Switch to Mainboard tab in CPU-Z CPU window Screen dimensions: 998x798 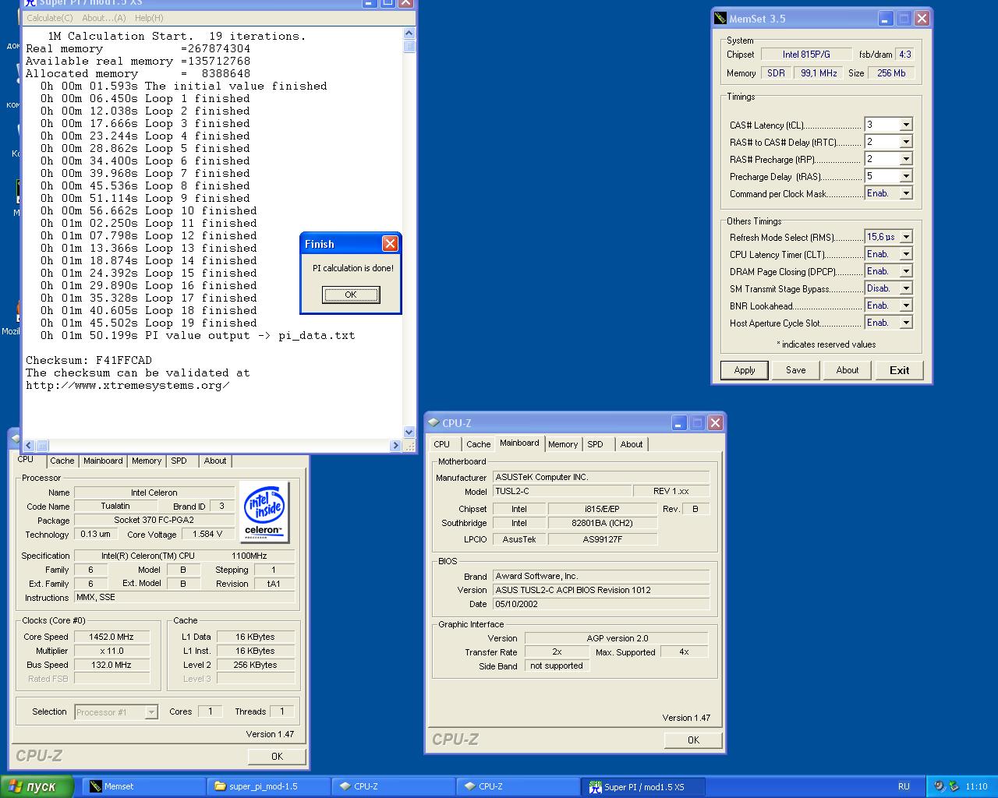pos(103,461)
